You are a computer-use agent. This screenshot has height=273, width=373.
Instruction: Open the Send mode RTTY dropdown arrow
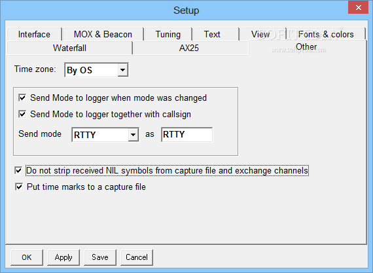tap(133, 135)
